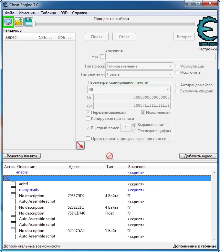Open the D3D menu
This screenshot has height=252, width=220.
tap(64, 13)
